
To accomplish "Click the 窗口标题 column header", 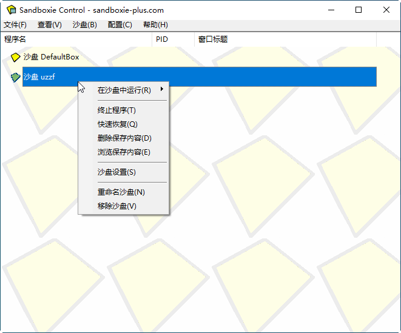I will (285, 39).
